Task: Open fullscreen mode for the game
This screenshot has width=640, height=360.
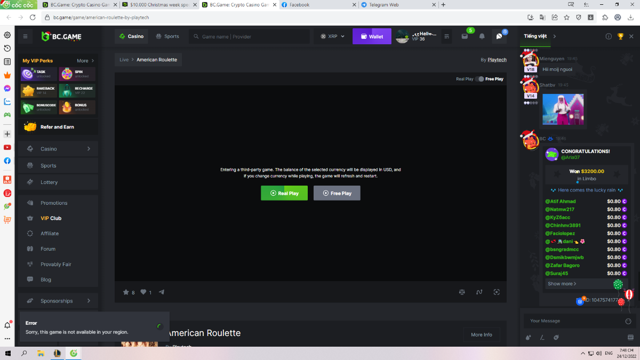Action: (x=497, y=292)
